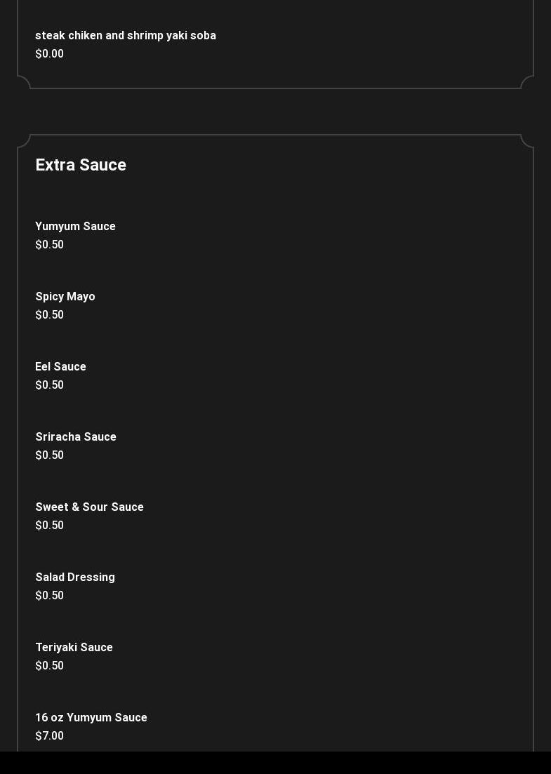Choose the Yumyum Sauce item
The width and height of the screenshot is (551, 774).
(x=76, y=226)
